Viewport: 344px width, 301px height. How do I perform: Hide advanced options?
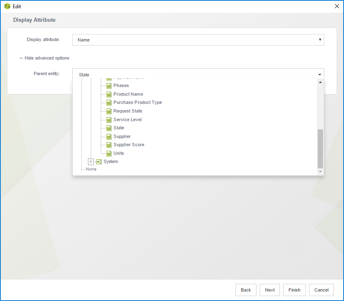point(44,58)
